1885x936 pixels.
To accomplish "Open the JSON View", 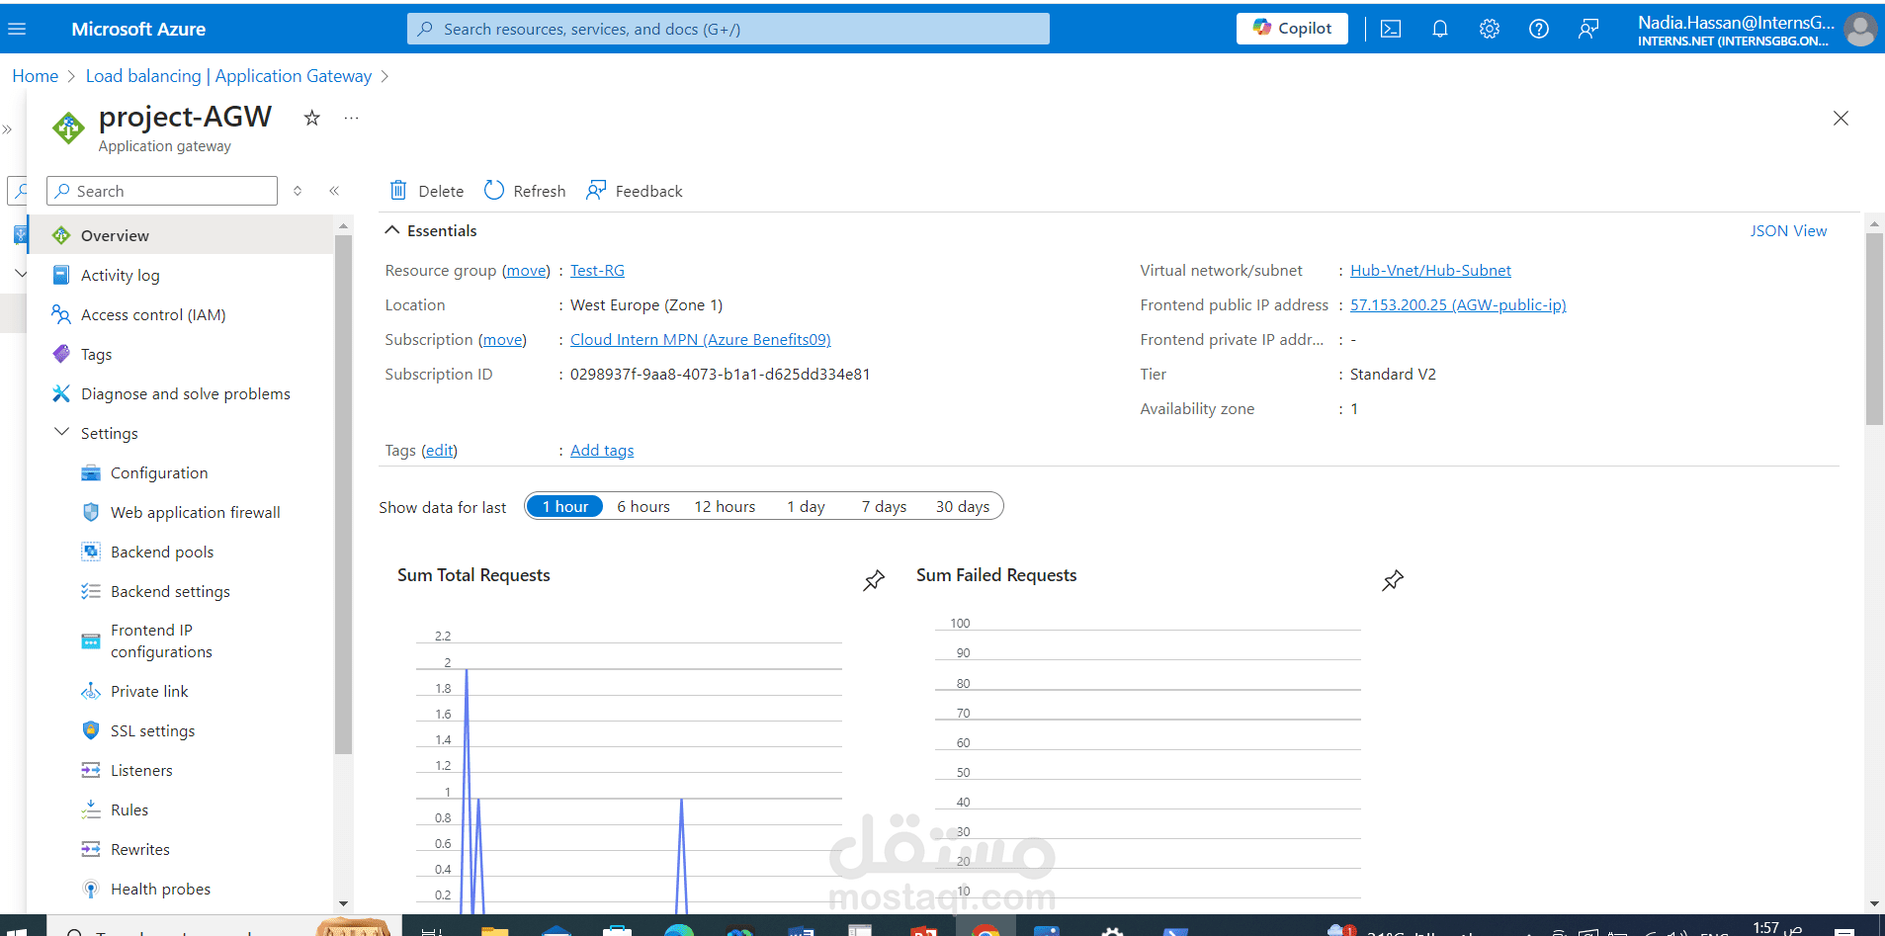I will (1788, 230).
